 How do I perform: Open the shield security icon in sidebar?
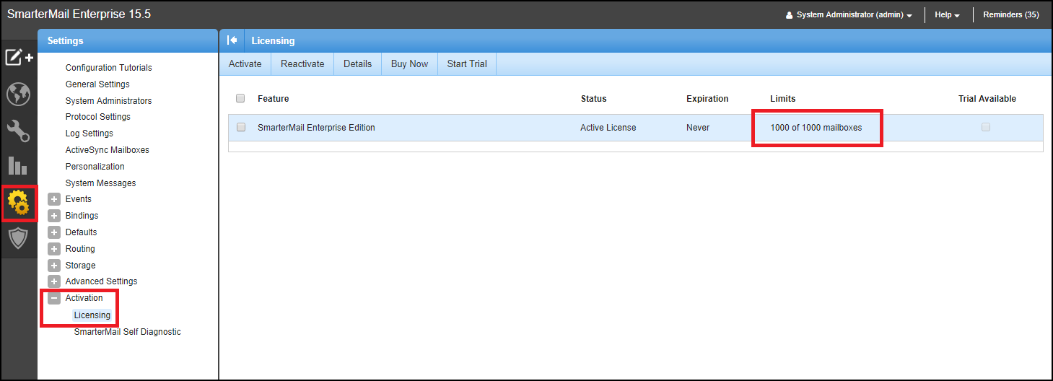tap(18, 239)
